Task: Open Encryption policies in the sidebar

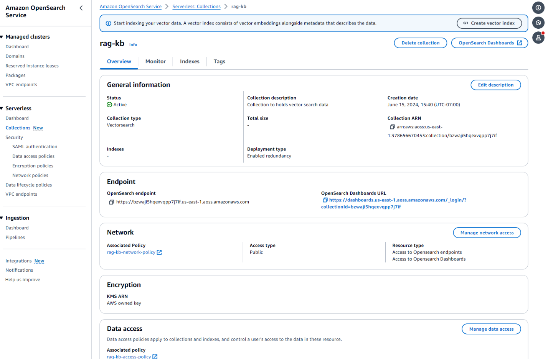Action: (33, 166)
